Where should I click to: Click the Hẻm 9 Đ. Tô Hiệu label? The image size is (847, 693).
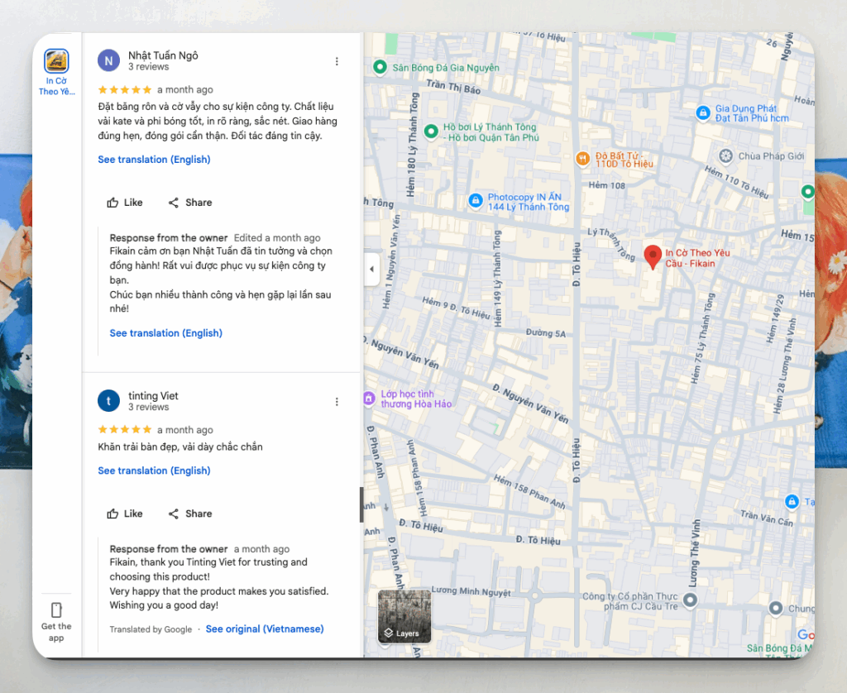click(x=456, y=308)
